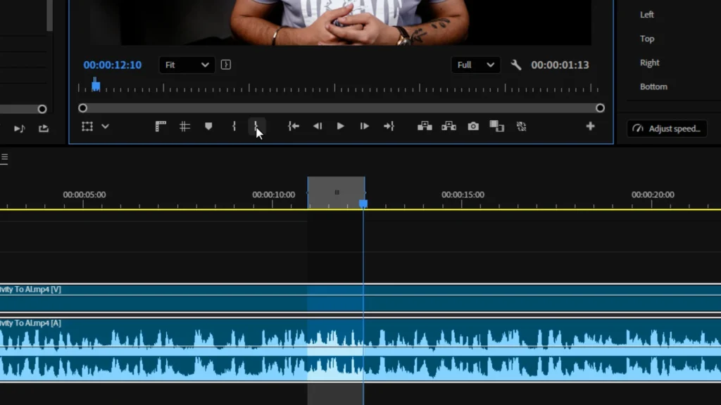Open the timeline panel hamburger menu
This screenshot has height=405, width=721.
point(4,158)
